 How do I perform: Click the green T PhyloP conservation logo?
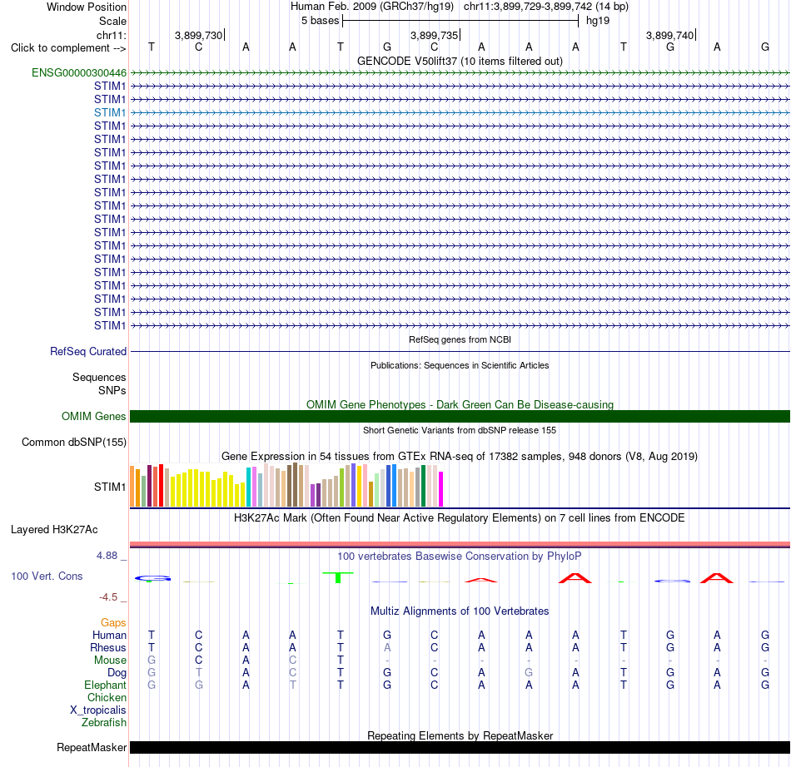338,577
